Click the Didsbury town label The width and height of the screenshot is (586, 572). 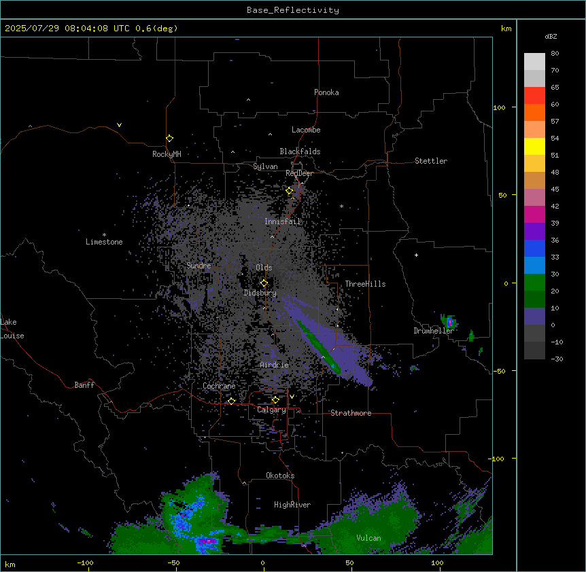pos(260,293)
